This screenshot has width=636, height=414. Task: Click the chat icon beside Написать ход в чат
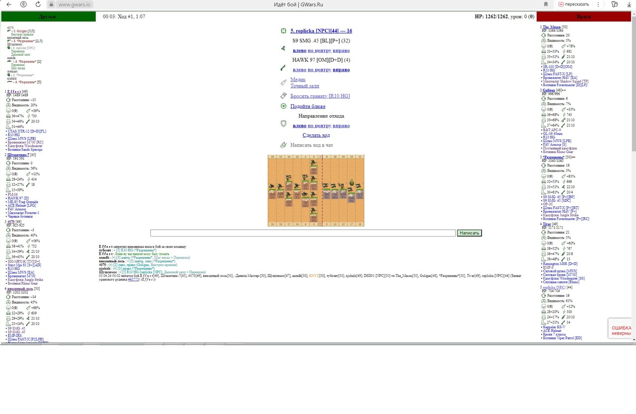(x=283, y=145)
